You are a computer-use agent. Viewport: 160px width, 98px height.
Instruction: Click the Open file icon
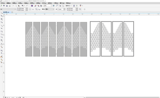pyautogui.click(x=4, y=6)
